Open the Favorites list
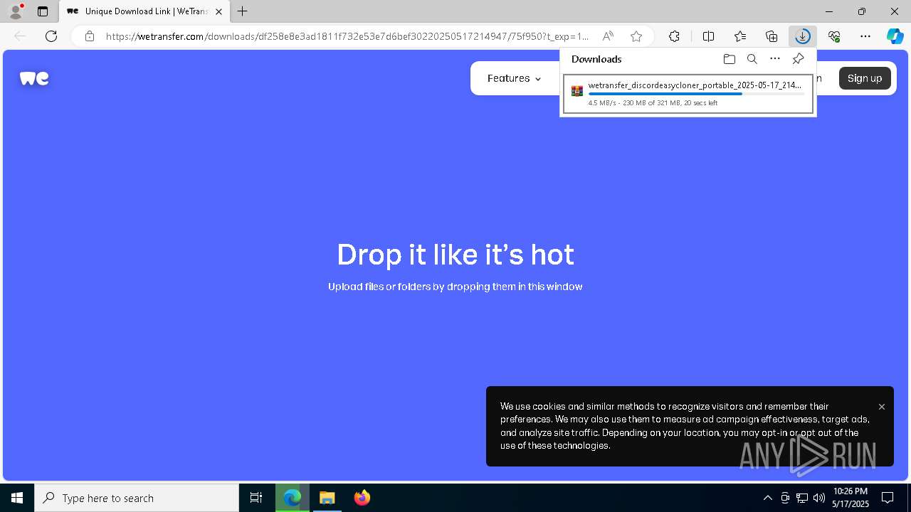 [x=740, y=36]
